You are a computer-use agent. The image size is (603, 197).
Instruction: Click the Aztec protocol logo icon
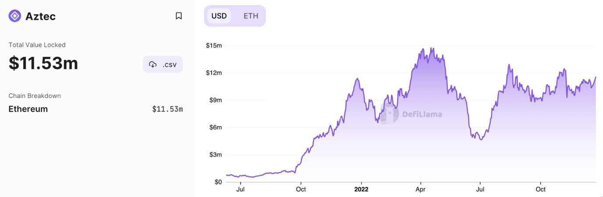pyautogui.click(x=15, y=16)
